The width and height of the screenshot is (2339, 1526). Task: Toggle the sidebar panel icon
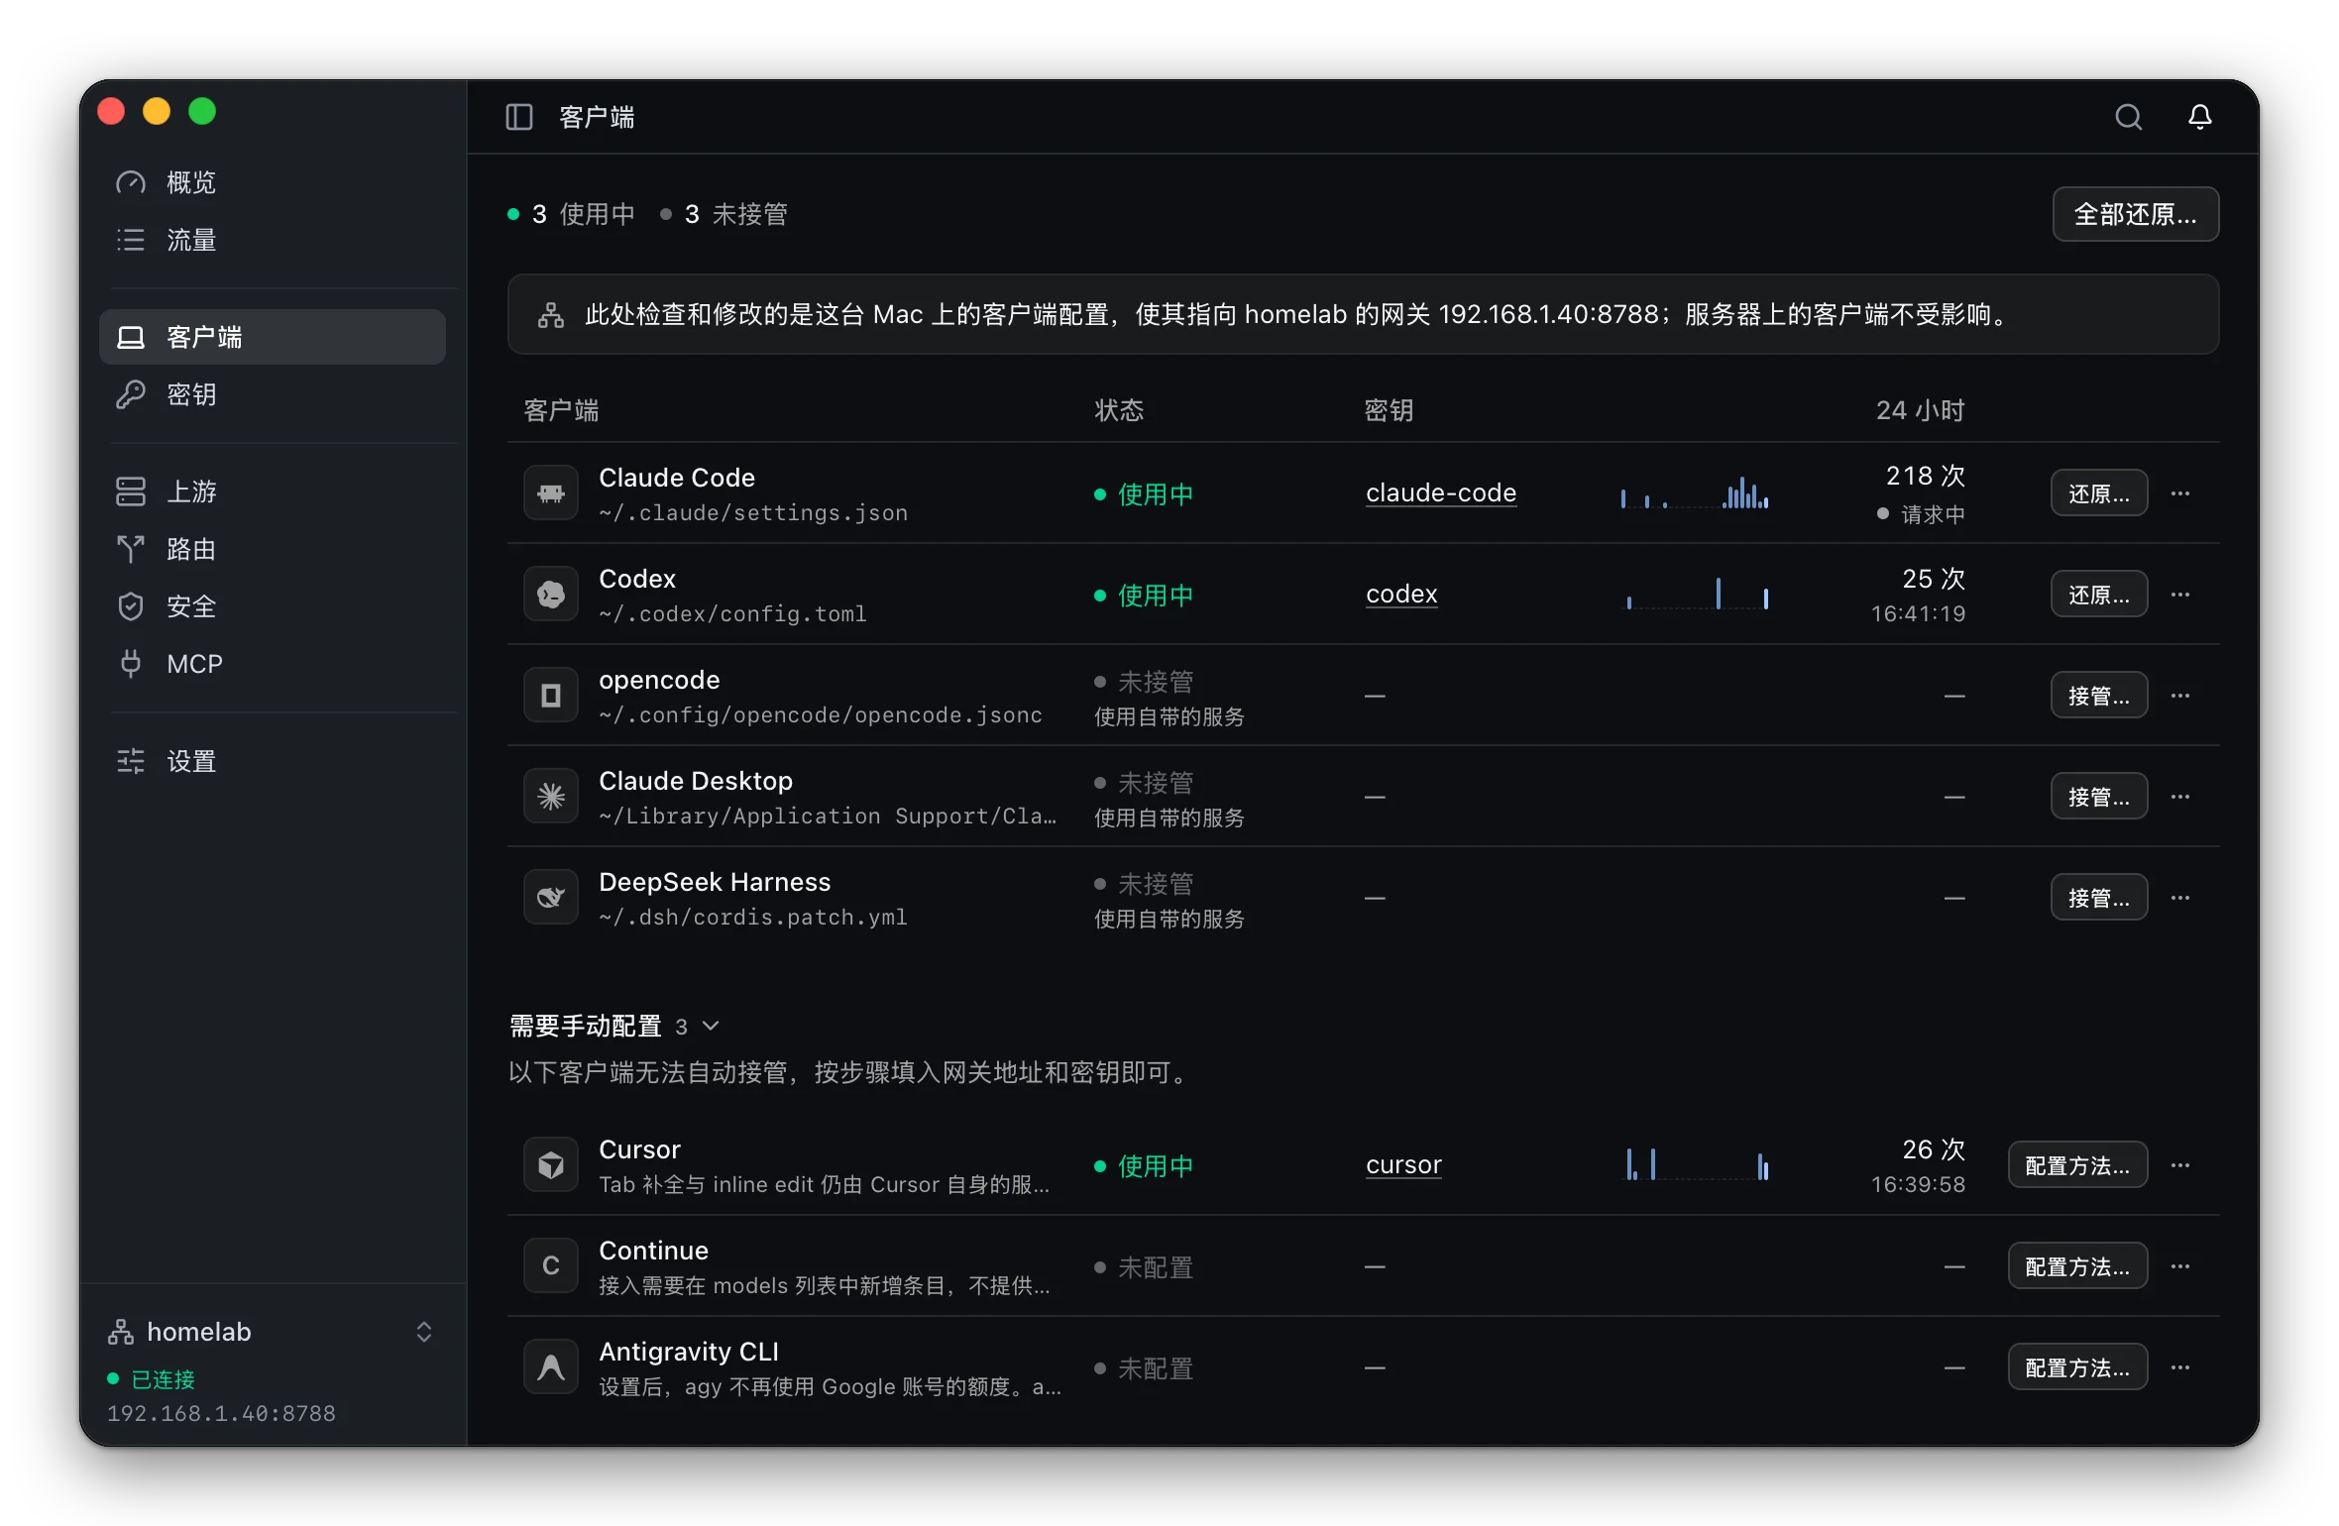click(519, 117)
